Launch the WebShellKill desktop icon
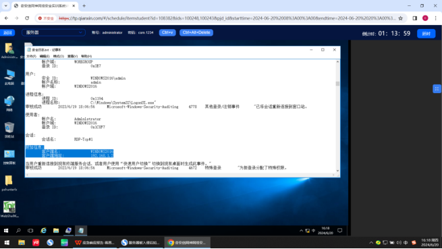442x249 pixels. coord(9,209)
